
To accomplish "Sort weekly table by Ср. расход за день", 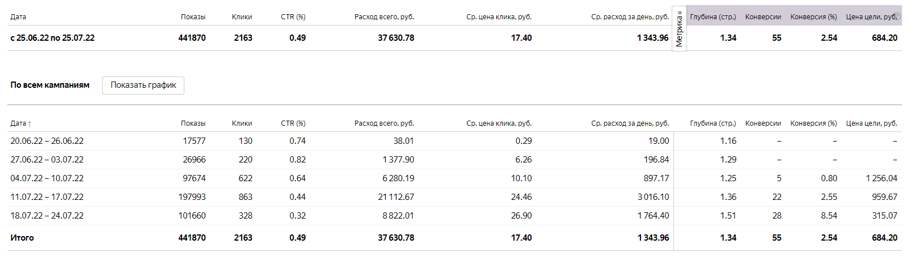I will tap(630, 123).
